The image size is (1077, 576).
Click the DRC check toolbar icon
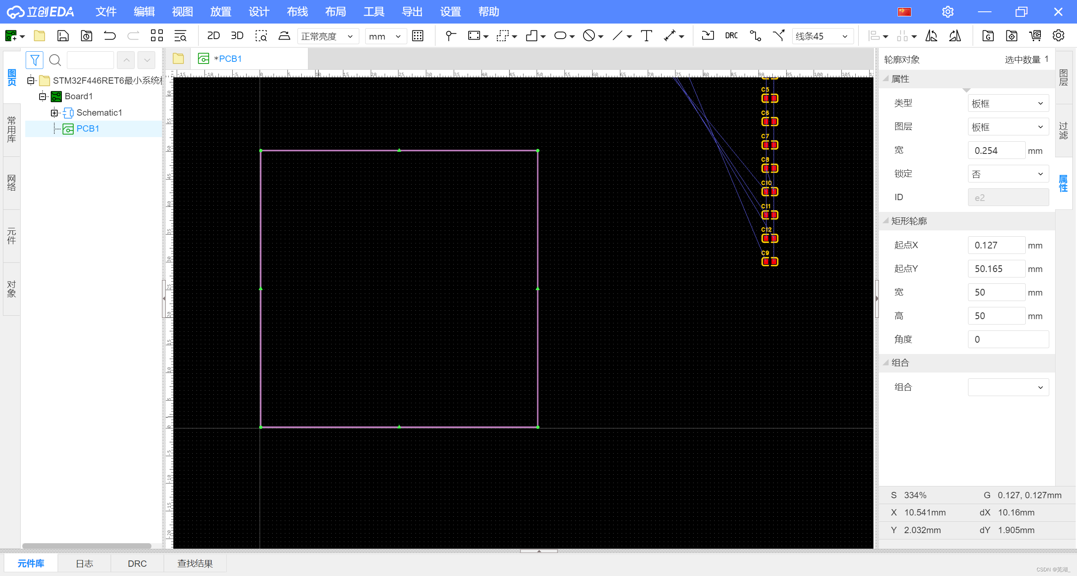(731, 36)
